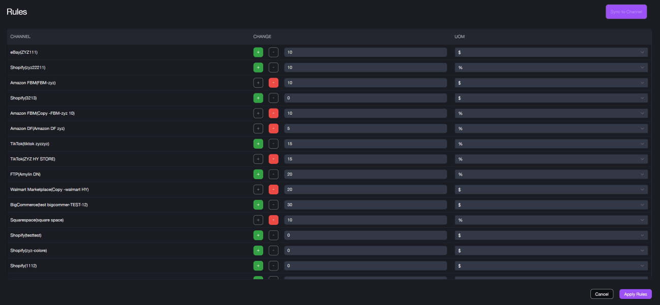
Task: Set plus for TikTok(ZYZ HY STORE)
Action: [258, 159]
